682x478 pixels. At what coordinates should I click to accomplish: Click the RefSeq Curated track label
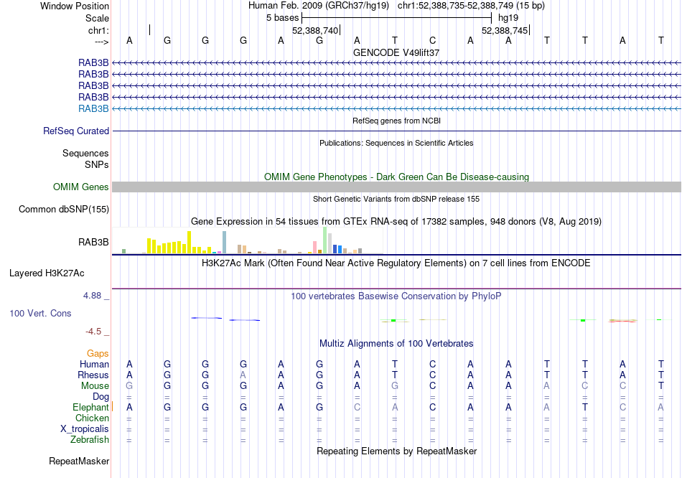point(76,131)
